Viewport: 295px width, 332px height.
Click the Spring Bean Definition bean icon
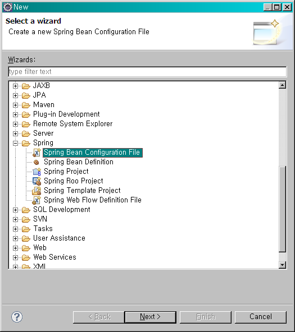(37, 163)
